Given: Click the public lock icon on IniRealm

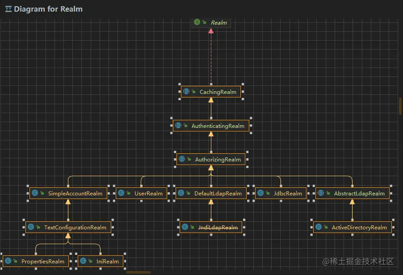Looking at the screenshot, I should click(90, 261).
